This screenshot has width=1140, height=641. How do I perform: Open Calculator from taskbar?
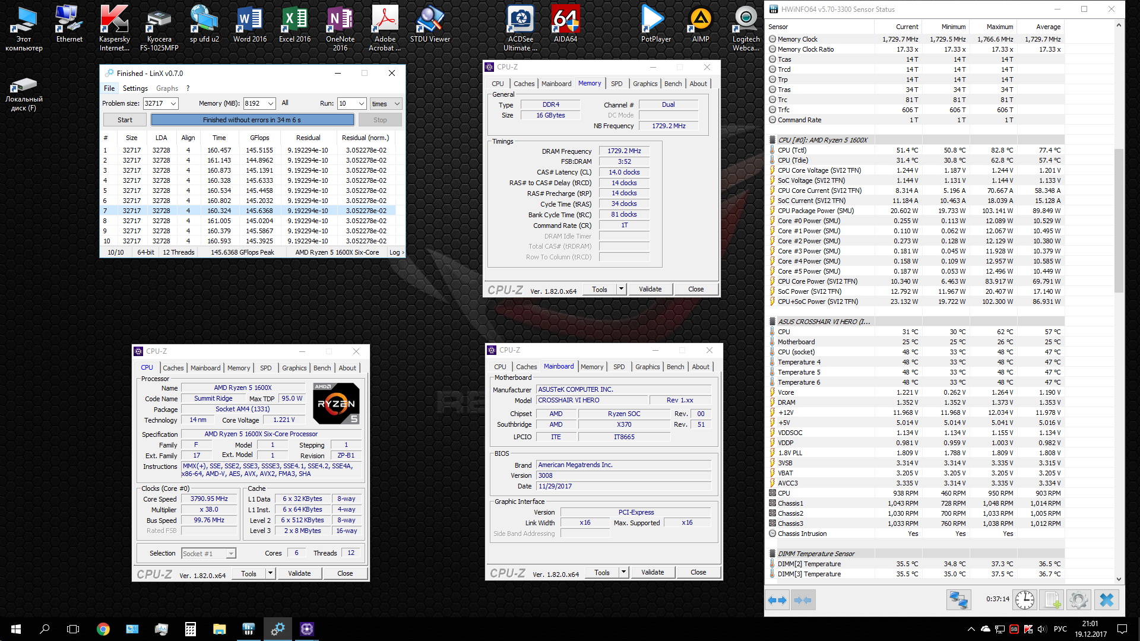click(x=191, y=629)
